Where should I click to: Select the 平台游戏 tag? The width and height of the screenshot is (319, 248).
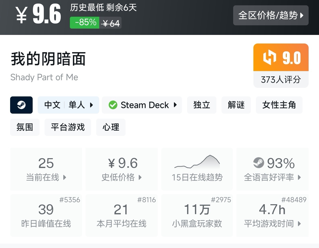coord(68,127)
